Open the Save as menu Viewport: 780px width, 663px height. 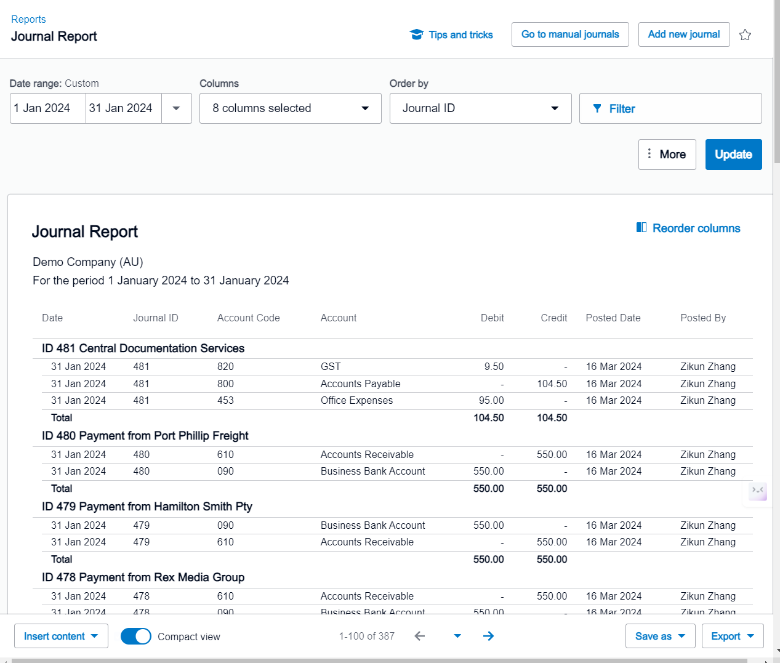[660, 636]
